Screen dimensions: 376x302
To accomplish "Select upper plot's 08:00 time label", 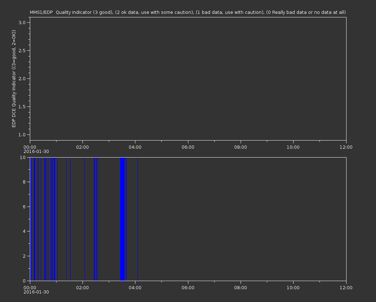I will pos(241,147).
